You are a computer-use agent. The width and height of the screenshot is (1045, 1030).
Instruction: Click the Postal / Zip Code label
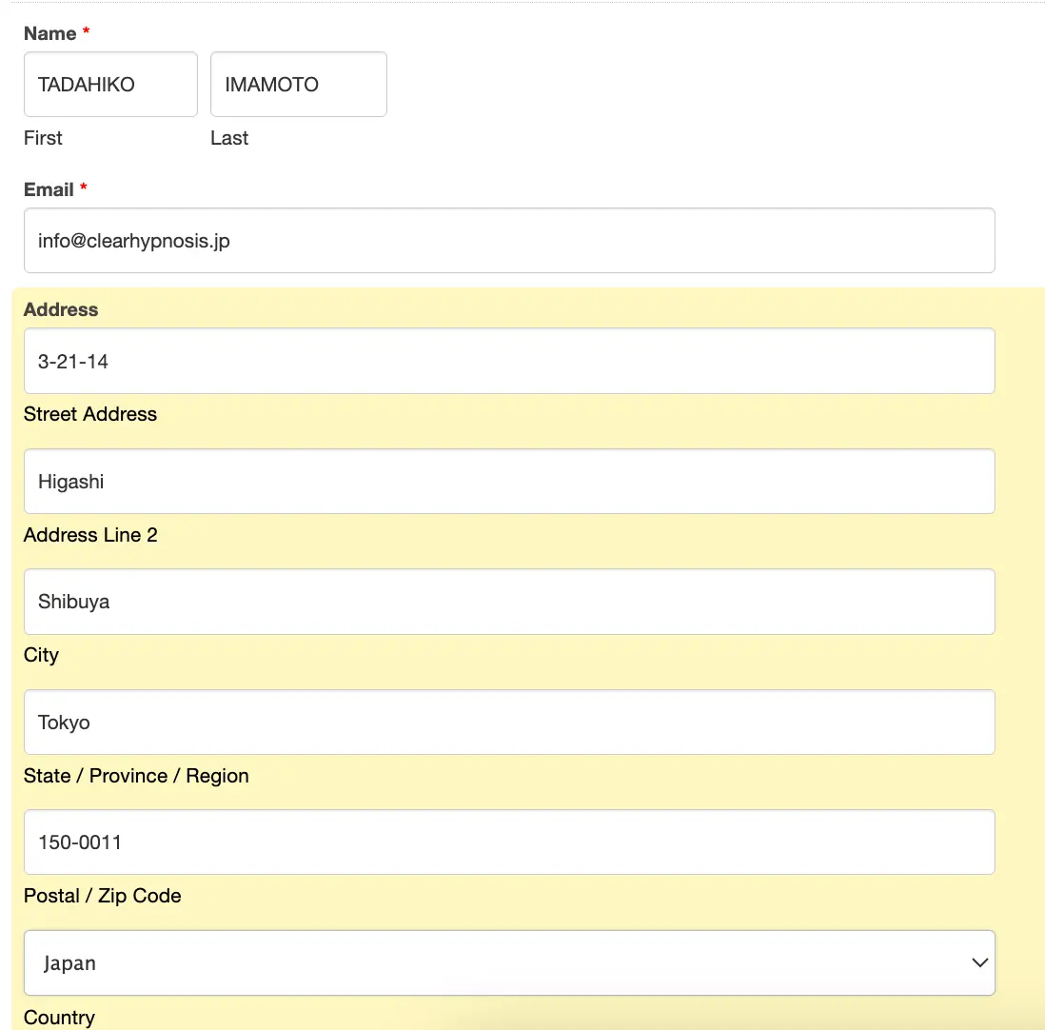[x=102, y=896]
